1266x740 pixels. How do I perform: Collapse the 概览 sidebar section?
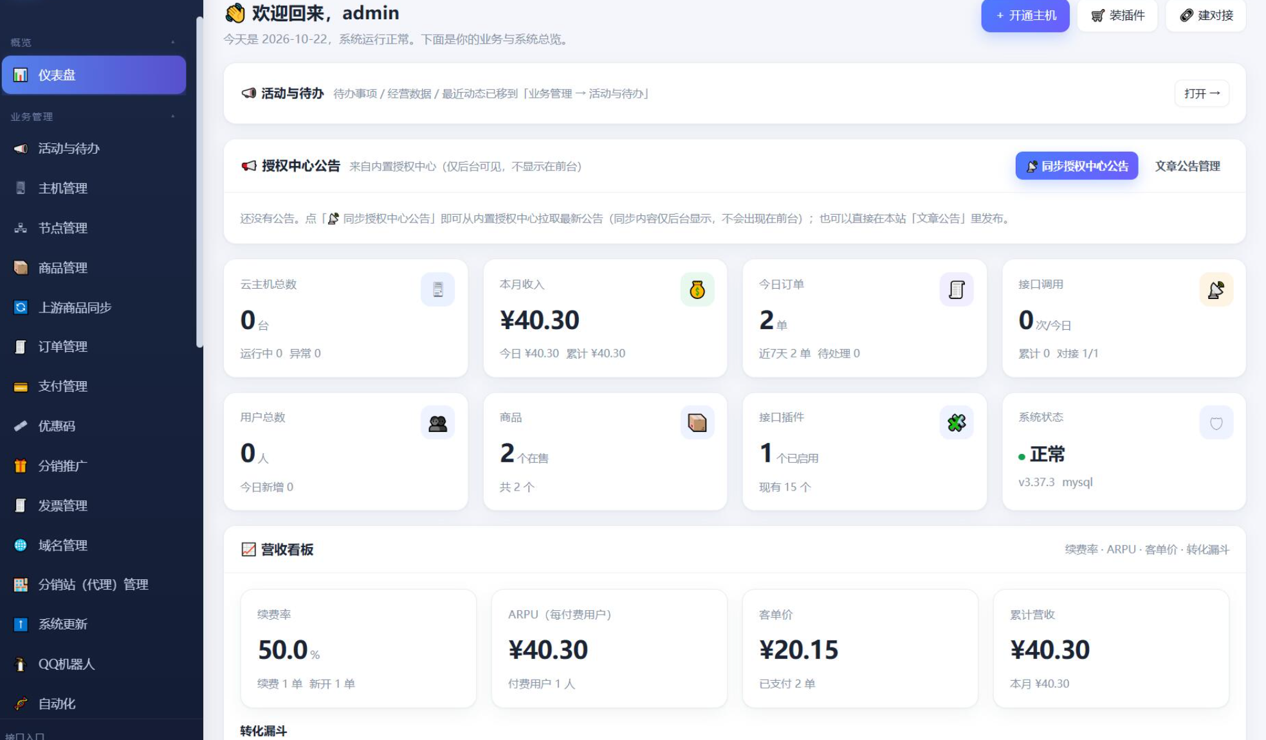[x=173, y=42]
